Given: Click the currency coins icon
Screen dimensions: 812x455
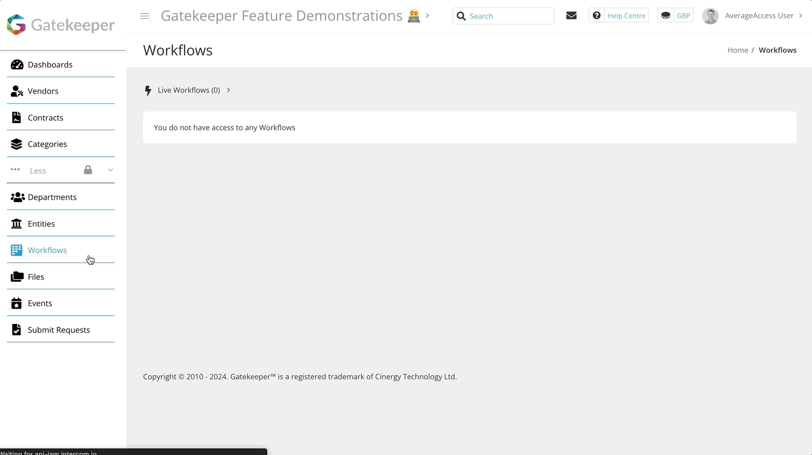Looking at the screenshot, I should [665, 16].
